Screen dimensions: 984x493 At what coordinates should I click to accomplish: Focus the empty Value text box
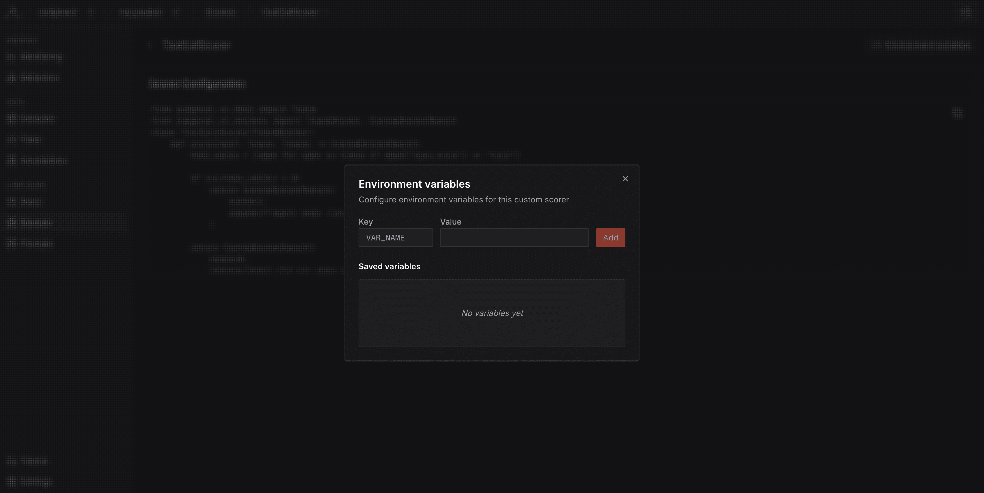[514, 237]
